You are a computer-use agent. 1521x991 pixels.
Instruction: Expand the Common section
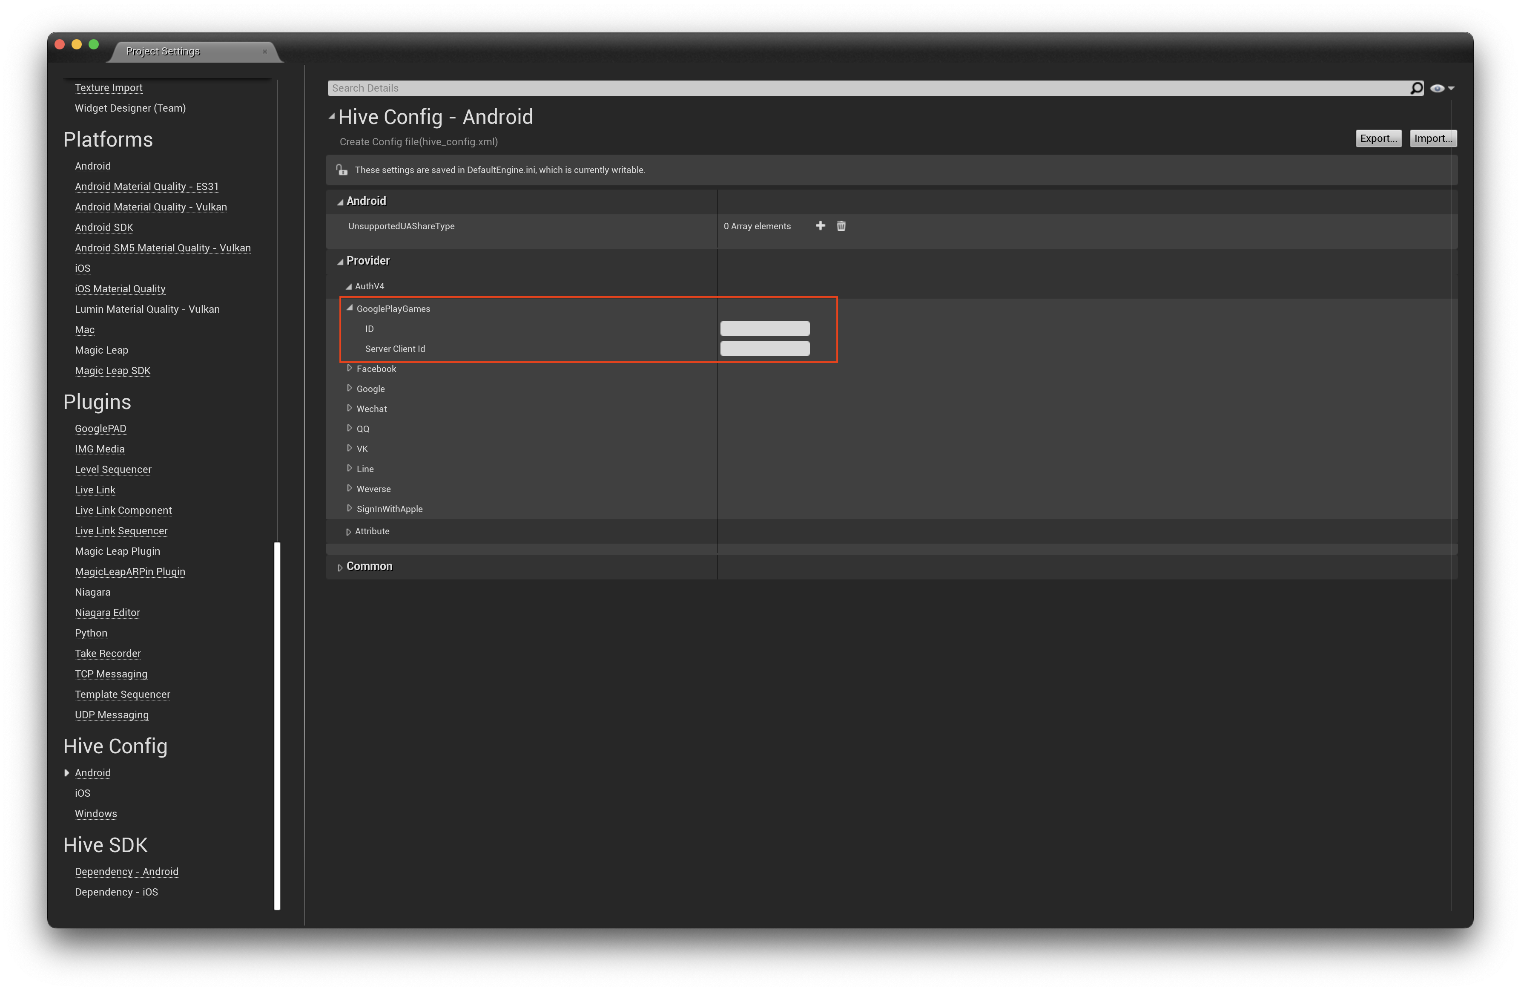pos(340,567)
